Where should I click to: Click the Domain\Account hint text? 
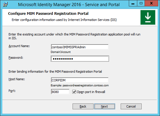[x=61, y=52]
